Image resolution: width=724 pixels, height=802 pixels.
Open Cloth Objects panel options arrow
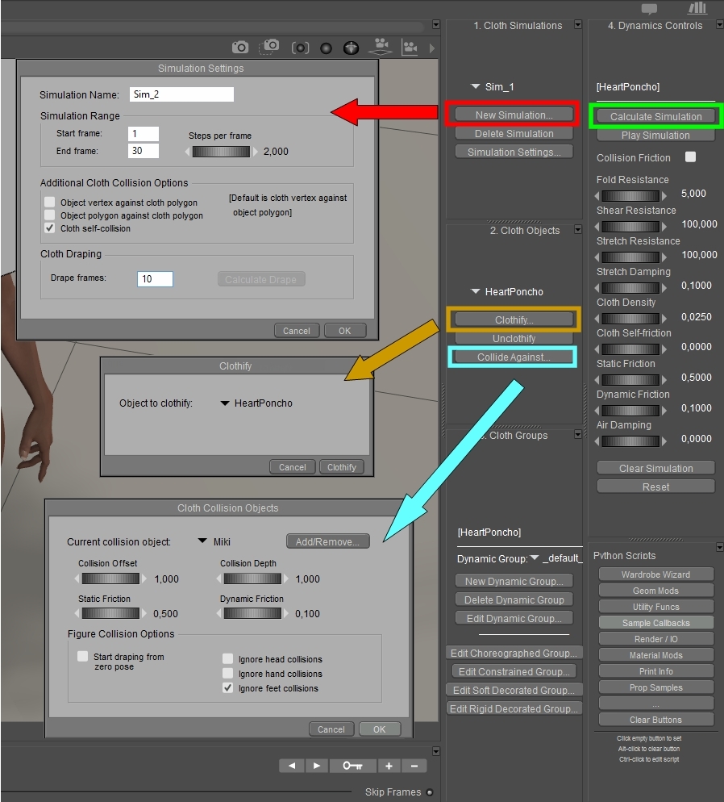578,230
